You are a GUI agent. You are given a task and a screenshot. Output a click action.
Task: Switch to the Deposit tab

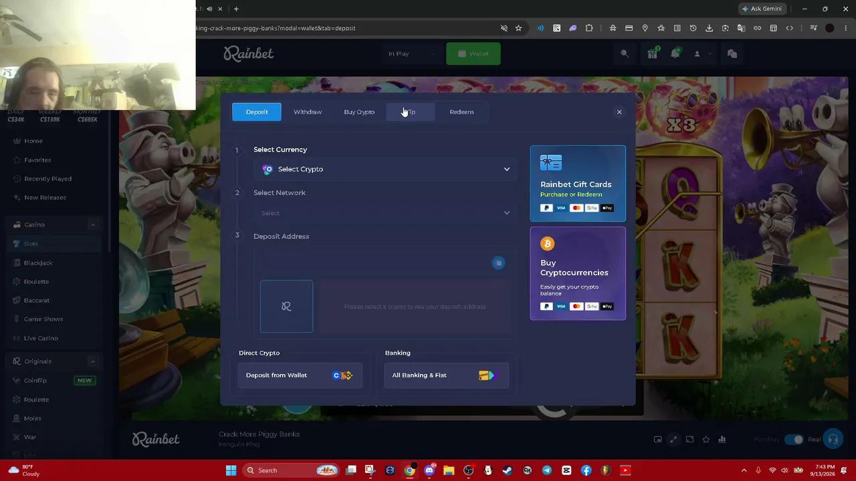coord(257,112)
